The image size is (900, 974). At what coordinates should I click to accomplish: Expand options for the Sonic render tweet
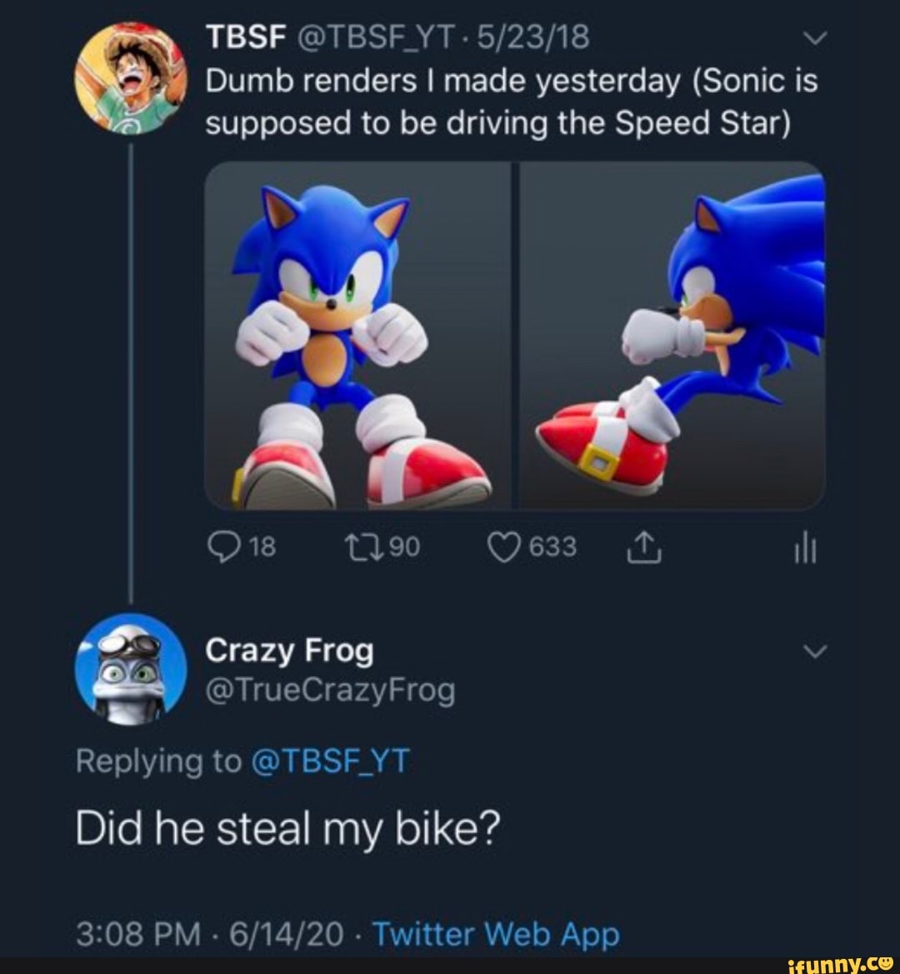pyautogui.click(x=816, y=37)
